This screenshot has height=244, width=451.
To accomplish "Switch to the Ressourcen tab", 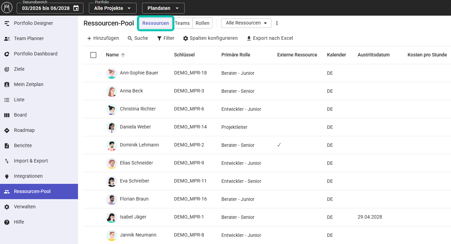I will [x=156, y=23].
